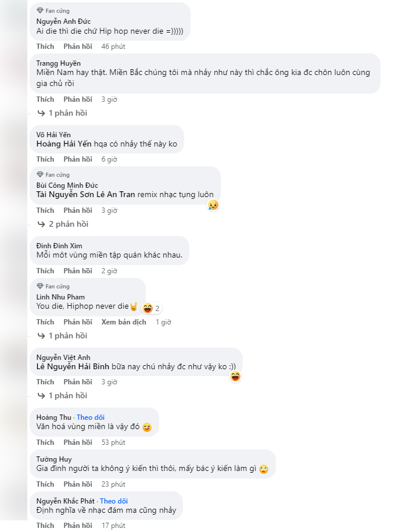Expand 1 phản hồi under Linh Nhu Pham's comment
The height and width of the screenshot is (532, 402).
67,335
